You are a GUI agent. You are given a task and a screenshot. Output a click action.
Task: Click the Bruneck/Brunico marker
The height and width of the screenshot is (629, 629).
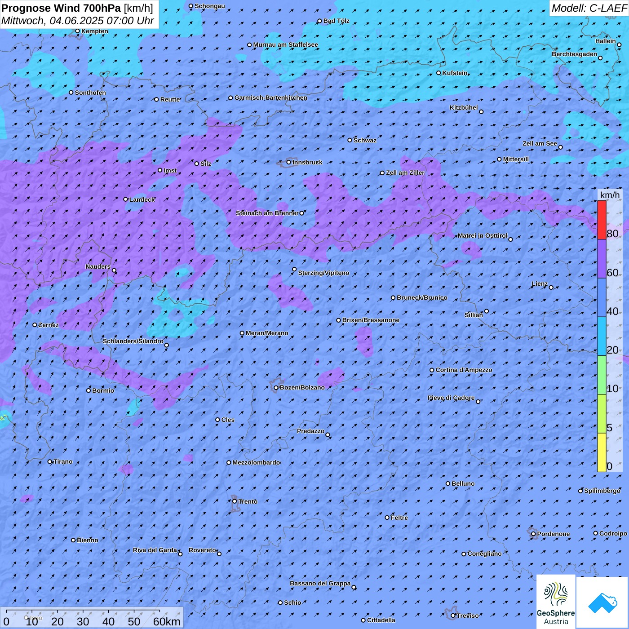tap(393, 298)
